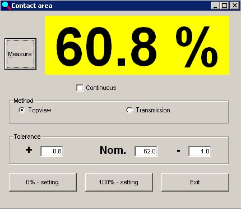The width and height of the screenshot is (241, 209).
Task: Click the 100% - setting button
Action: tap(119, 182)
